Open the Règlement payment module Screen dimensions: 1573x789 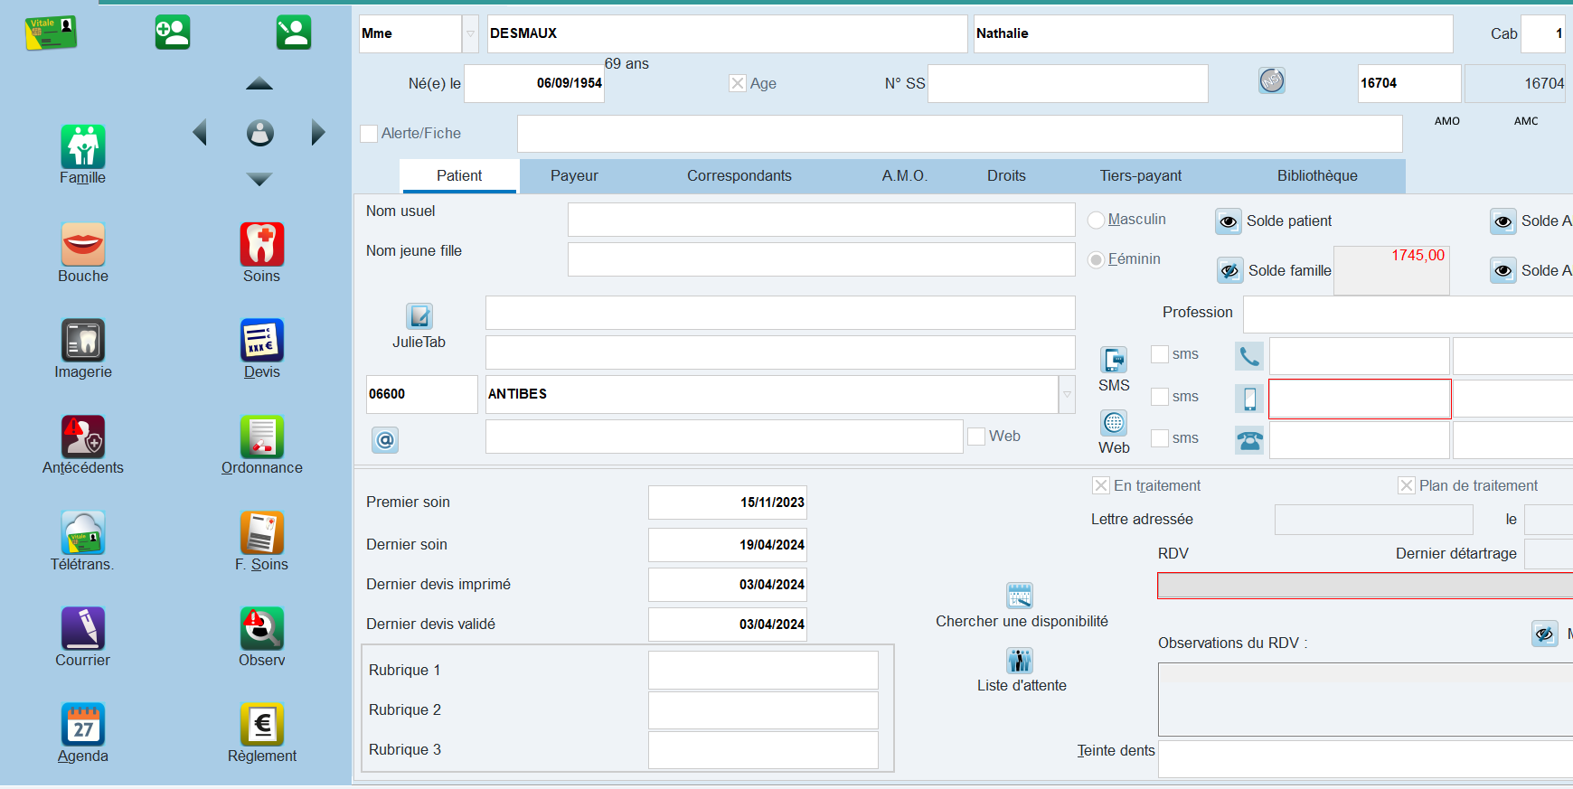click(262, 725)
